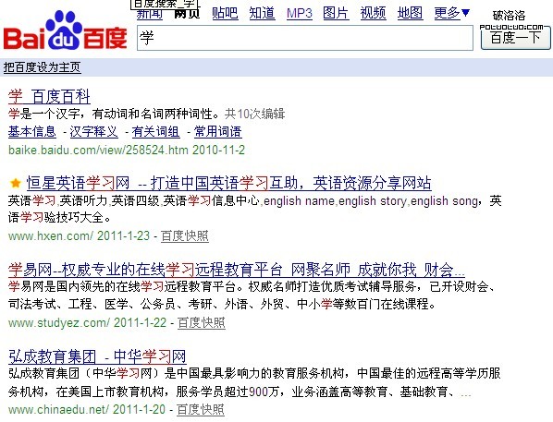The image size is (553, 422).
Task: Open the 贴吧 tab
Action: pyautogui.click(x=225, y=13)
